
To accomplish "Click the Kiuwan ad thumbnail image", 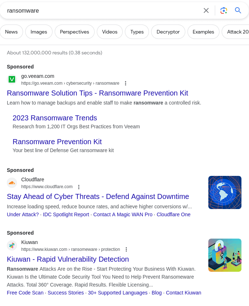I will [x=225, y=255].
